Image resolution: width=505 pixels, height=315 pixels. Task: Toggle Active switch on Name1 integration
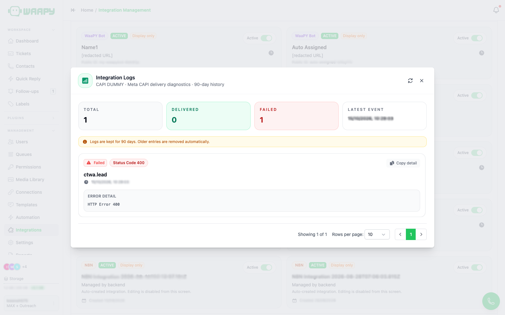point(266,38)
